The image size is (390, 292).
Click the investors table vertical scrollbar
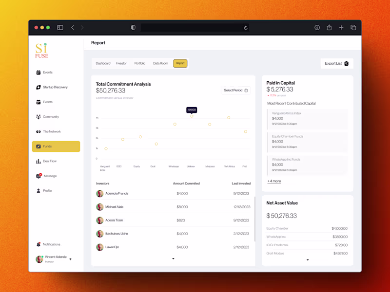(x=254, y=219)
